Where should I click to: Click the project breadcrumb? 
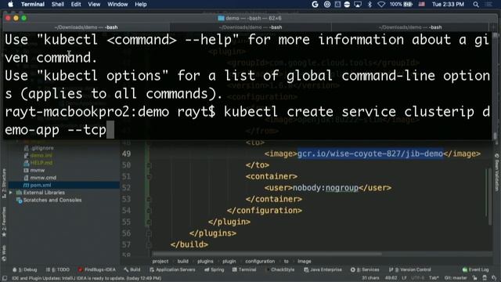(x=160, y=261)
